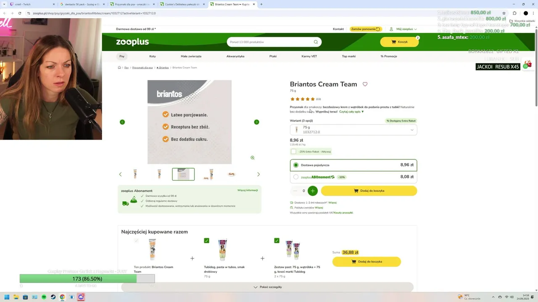This screenshot has height=302, width=538.
Task: Expand Pokaż szczegóły section
Action: [267, 287]
